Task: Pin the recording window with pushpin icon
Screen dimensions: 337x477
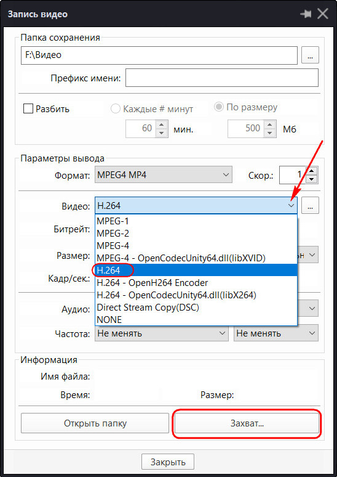Action: click(x=306, y=14)
